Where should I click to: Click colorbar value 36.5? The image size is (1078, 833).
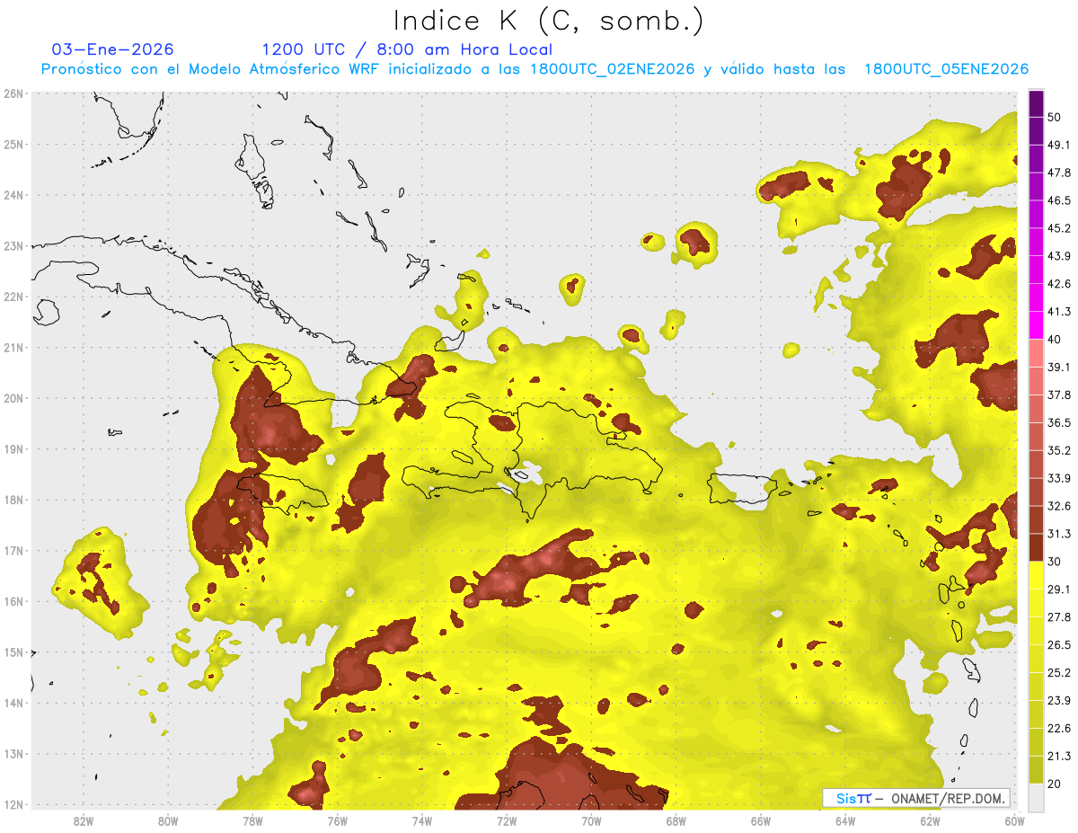tap(1058, 422)
